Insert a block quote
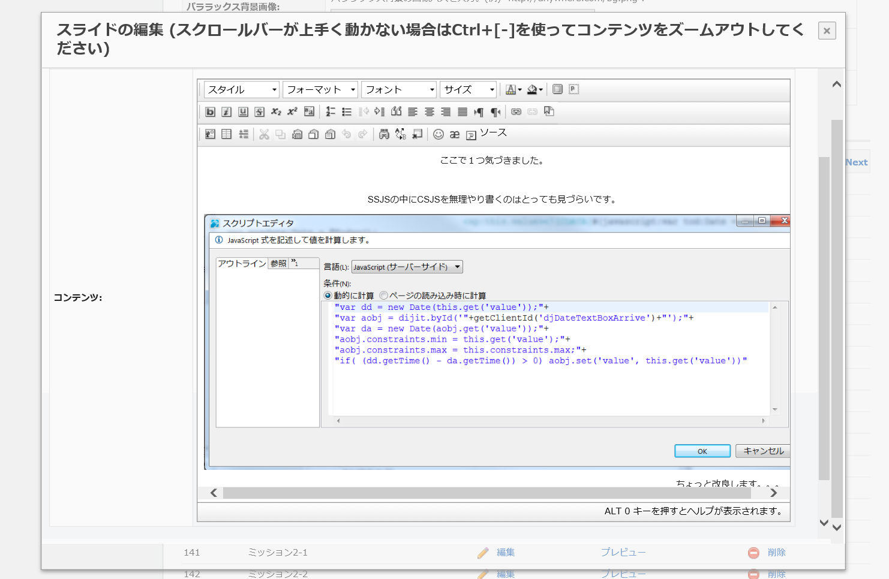The width and height of the screenshot is (889, 579). (396, 111)
